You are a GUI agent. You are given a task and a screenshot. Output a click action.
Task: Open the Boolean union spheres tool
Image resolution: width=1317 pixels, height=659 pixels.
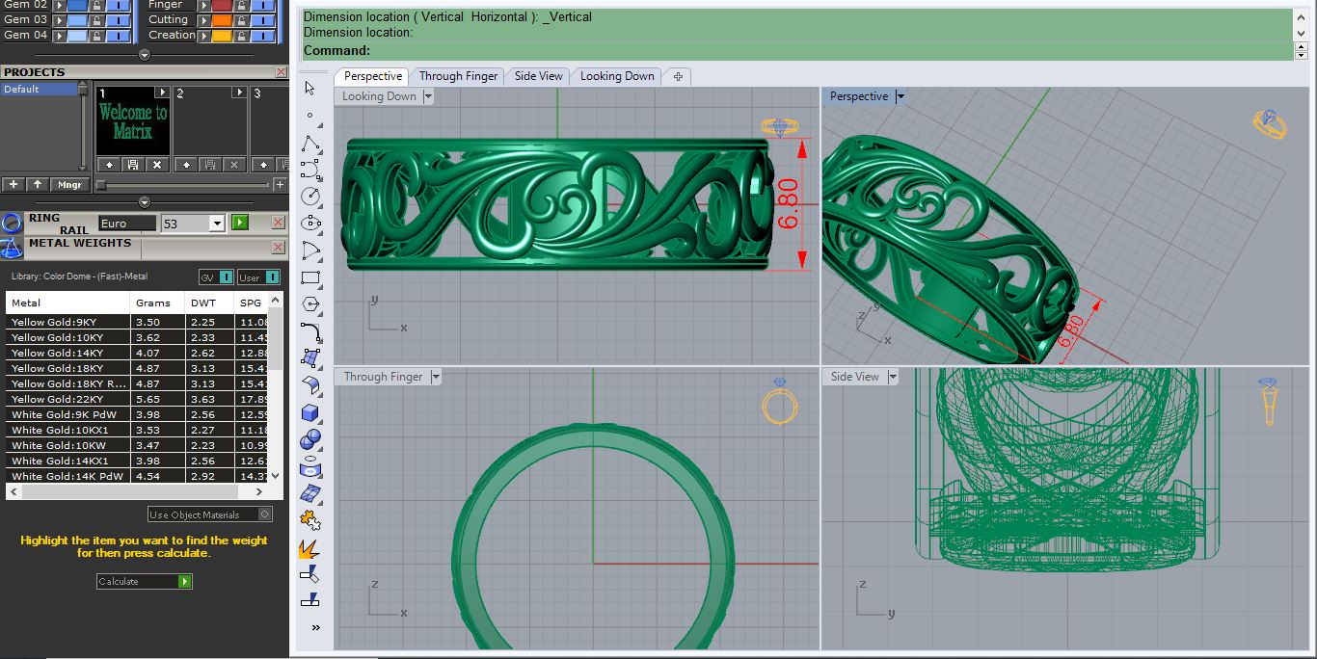310,439
